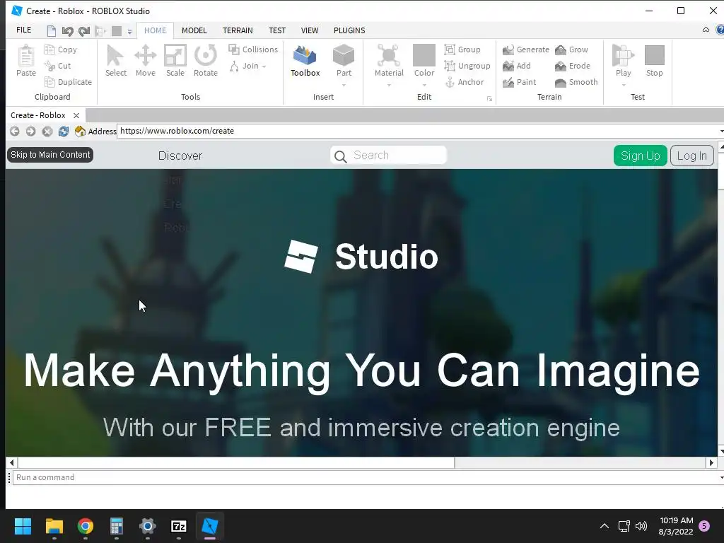Open the Part type dropdown arrow

click(344, 85)
